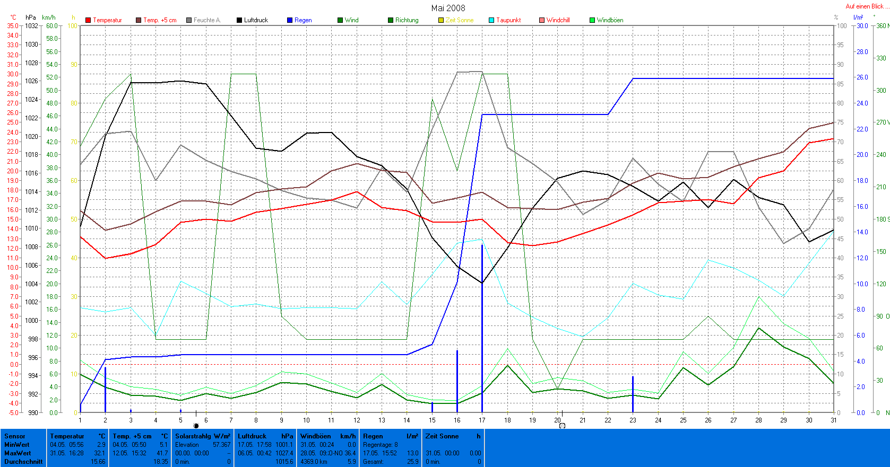Click the 'Temp. +5 cm' legend label

(x=160, y=20)
